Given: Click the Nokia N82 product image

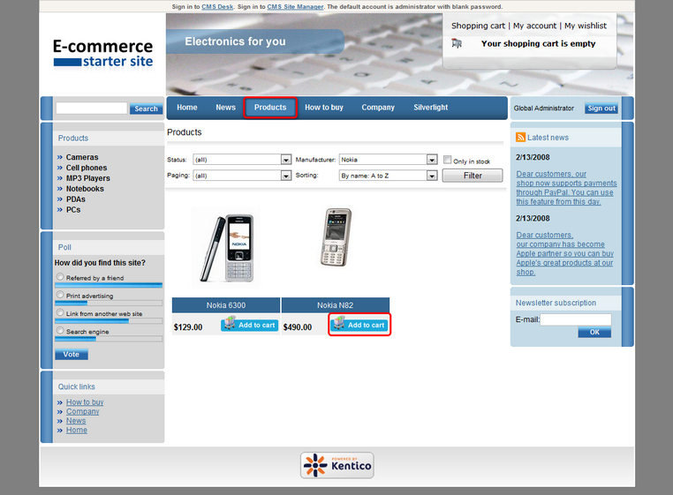Looking at the screenshot, I should pos(336,237).
